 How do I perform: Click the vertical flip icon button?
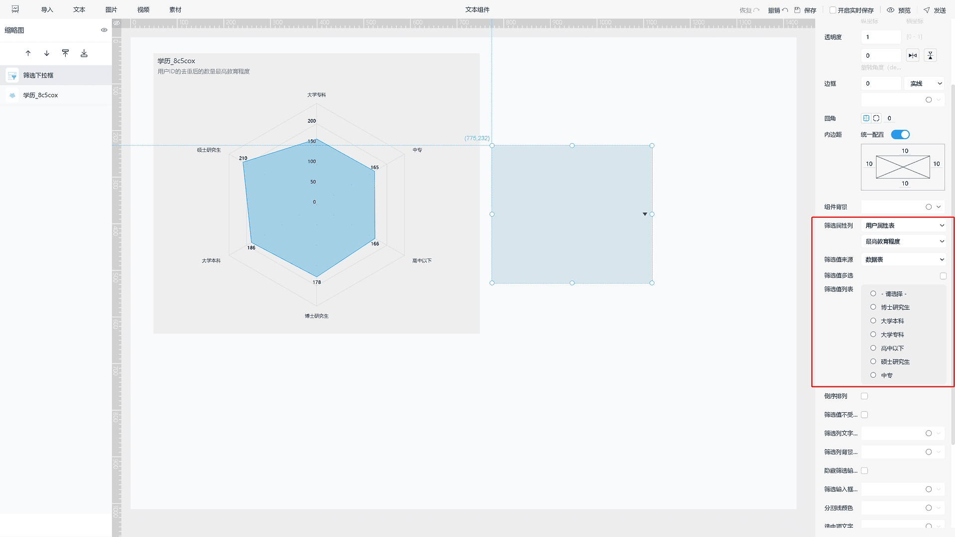930,55
